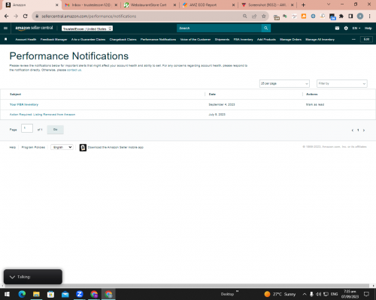This screenshot has height=300, width=376.
Task: Click the blue circular target extension icon
Action: pyautogui.click(x=313, y=16)
